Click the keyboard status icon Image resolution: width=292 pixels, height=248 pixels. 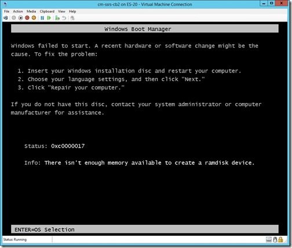coord(269,240)
